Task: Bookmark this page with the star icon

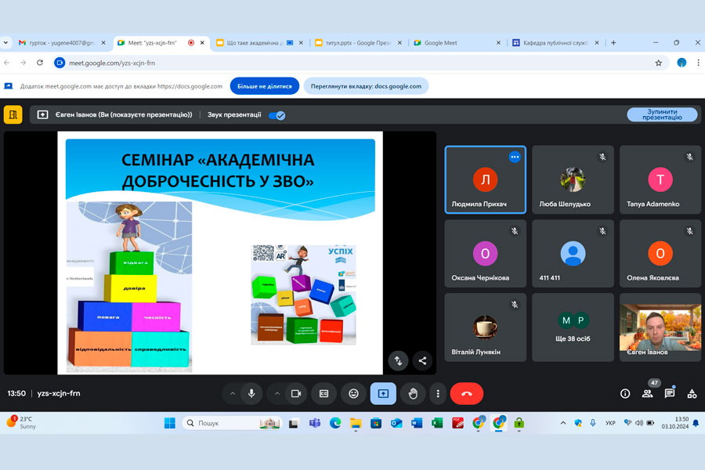Action: point(658,63)
